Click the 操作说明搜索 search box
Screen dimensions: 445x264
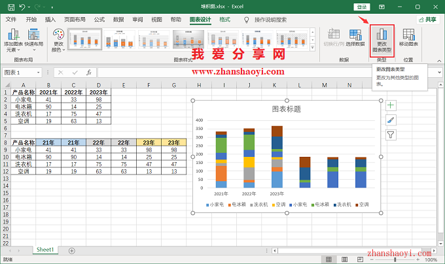270,20
